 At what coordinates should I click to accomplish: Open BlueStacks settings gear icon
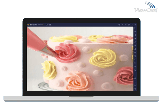pyautogui.click(x=135, y=79)
